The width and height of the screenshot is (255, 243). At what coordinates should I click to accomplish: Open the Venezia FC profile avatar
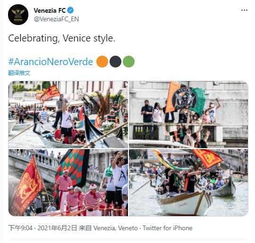18,15
